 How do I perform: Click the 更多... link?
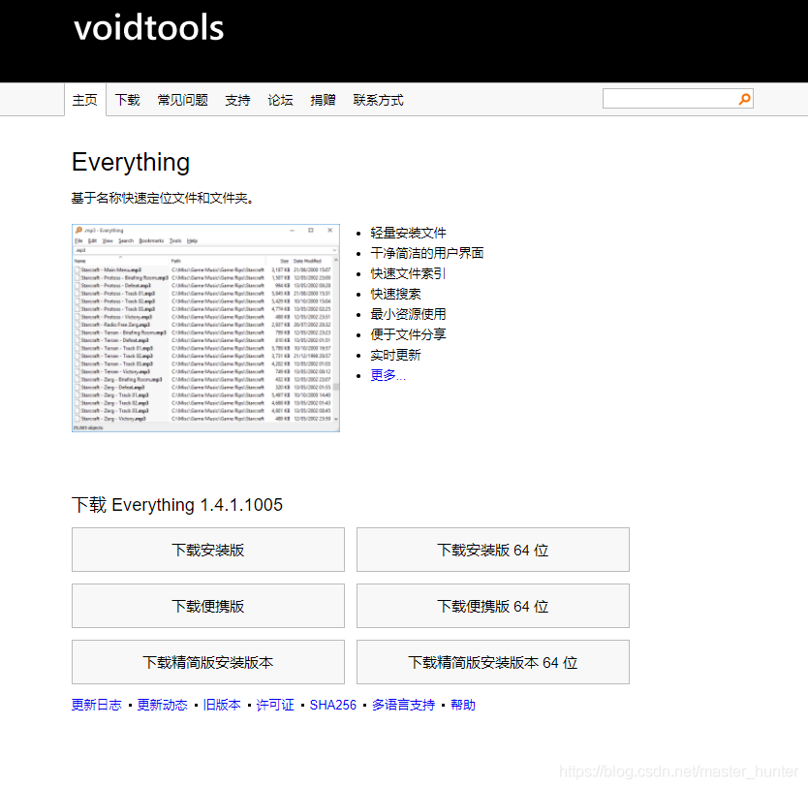388,375
